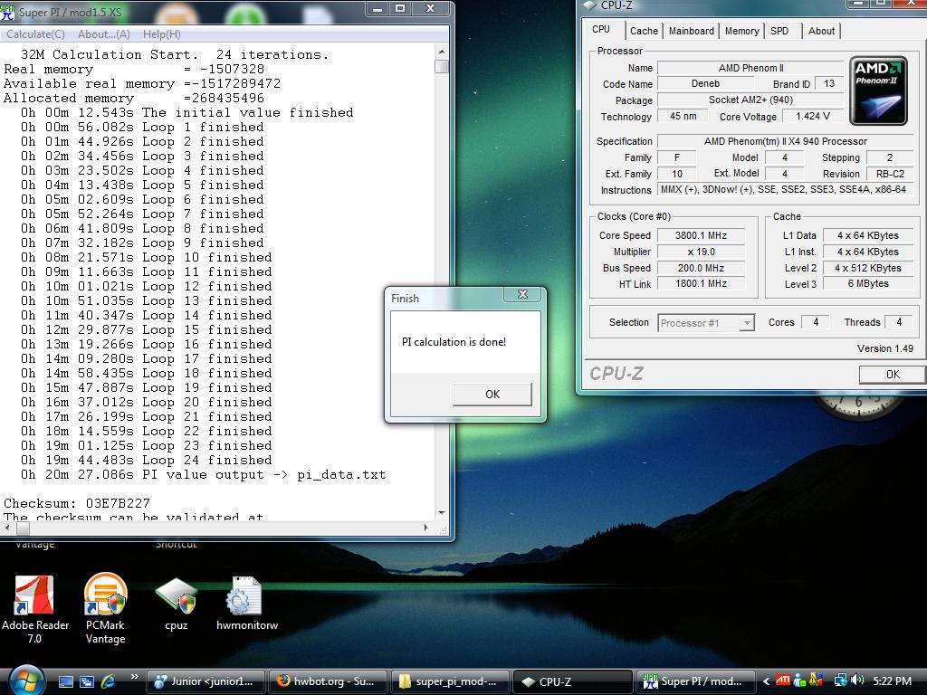Click the Level 3 cache value 6 MBytes
The width and height of the screenshot is (927, 695).
click(x=868, y=283)
